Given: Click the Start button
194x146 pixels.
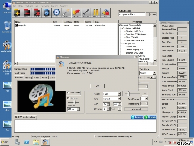Looking at the screenshot, I should (5, 142).
